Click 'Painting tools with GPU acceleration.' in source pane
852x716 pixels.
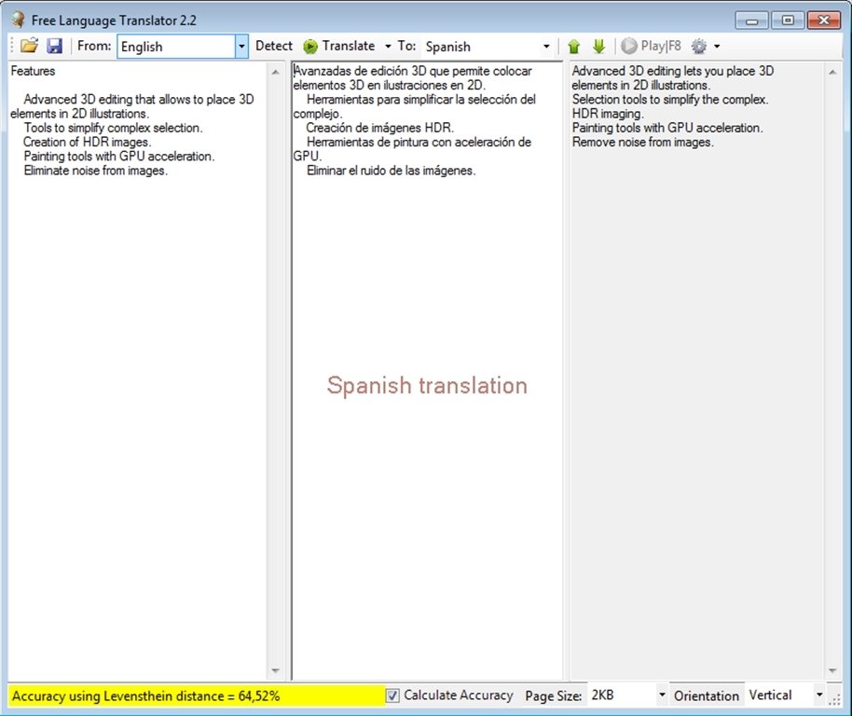tap(119, 157)
